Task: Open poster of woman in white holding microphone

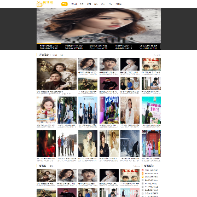Action: pyautogui.click(x=130, y=110)
